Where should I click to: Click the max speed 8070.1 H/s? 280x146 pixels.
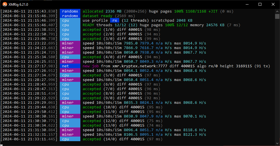(195, 116)
